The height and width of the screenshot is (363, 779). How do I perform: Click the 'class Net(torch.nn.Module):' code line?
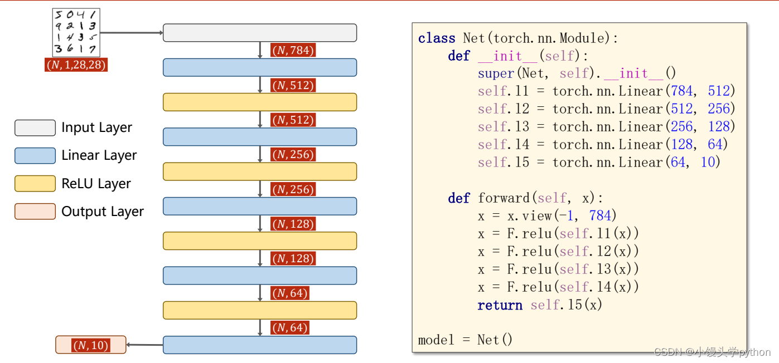tap(519, 38)
